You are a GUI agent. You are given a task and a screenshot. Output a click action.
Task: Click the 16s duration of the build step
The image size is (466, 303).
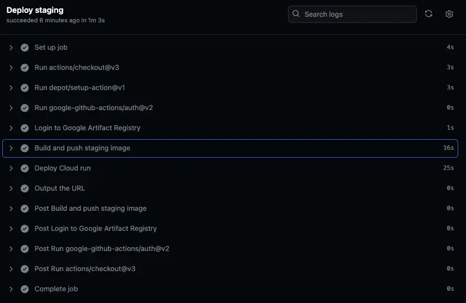tap(448, 148)
